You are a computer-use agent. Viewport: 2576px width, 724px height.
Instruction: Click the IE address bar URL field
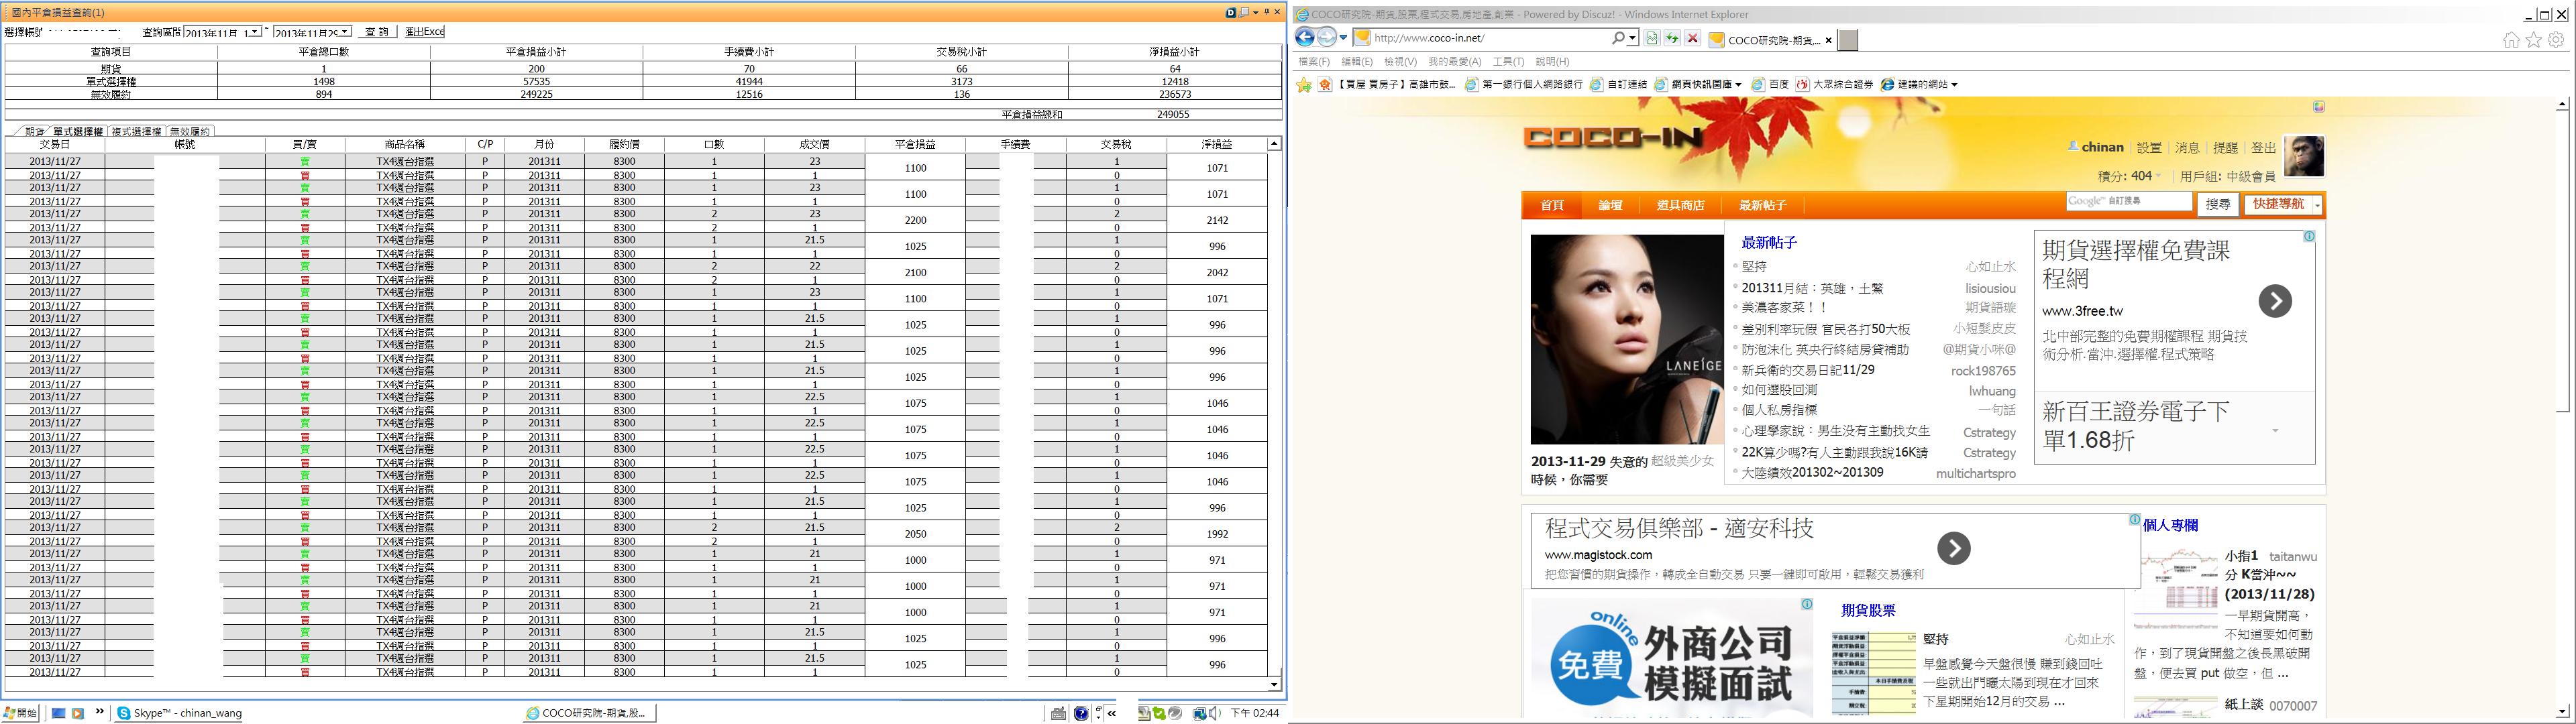[x=1490, y=38]
